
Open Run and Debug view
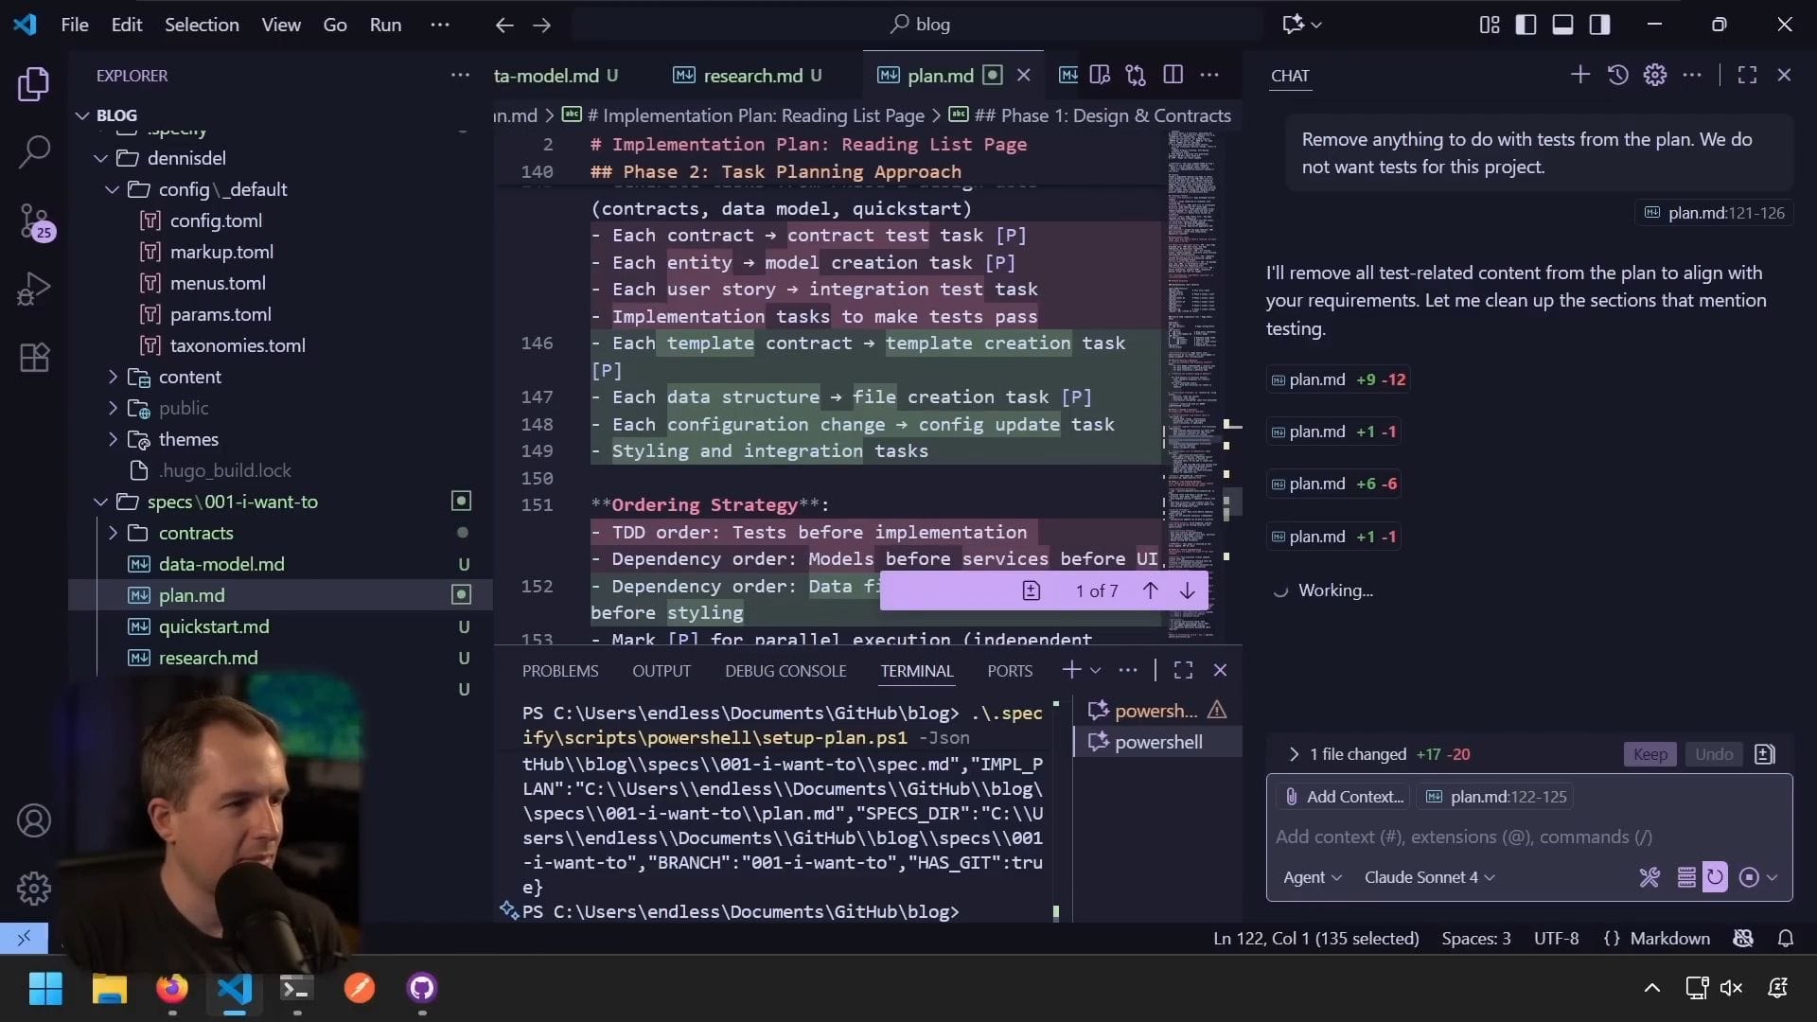tap(34, 289)
